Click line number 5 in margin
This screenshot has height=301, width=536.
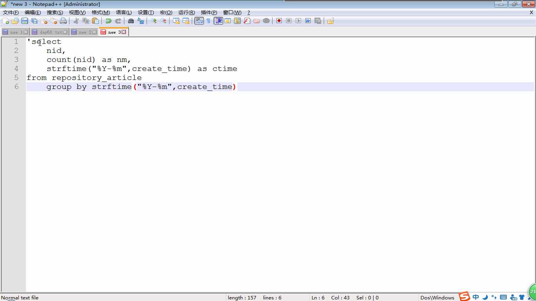(x=16, y=78)
